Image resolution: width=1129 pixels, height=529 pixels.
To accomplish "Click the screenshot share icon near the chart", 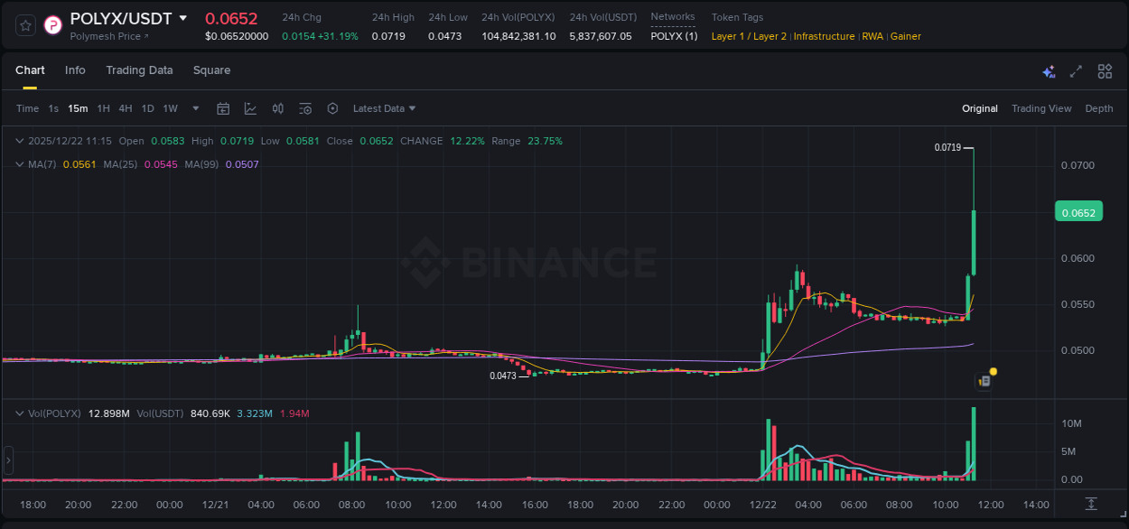I will [x=982, y=381].
